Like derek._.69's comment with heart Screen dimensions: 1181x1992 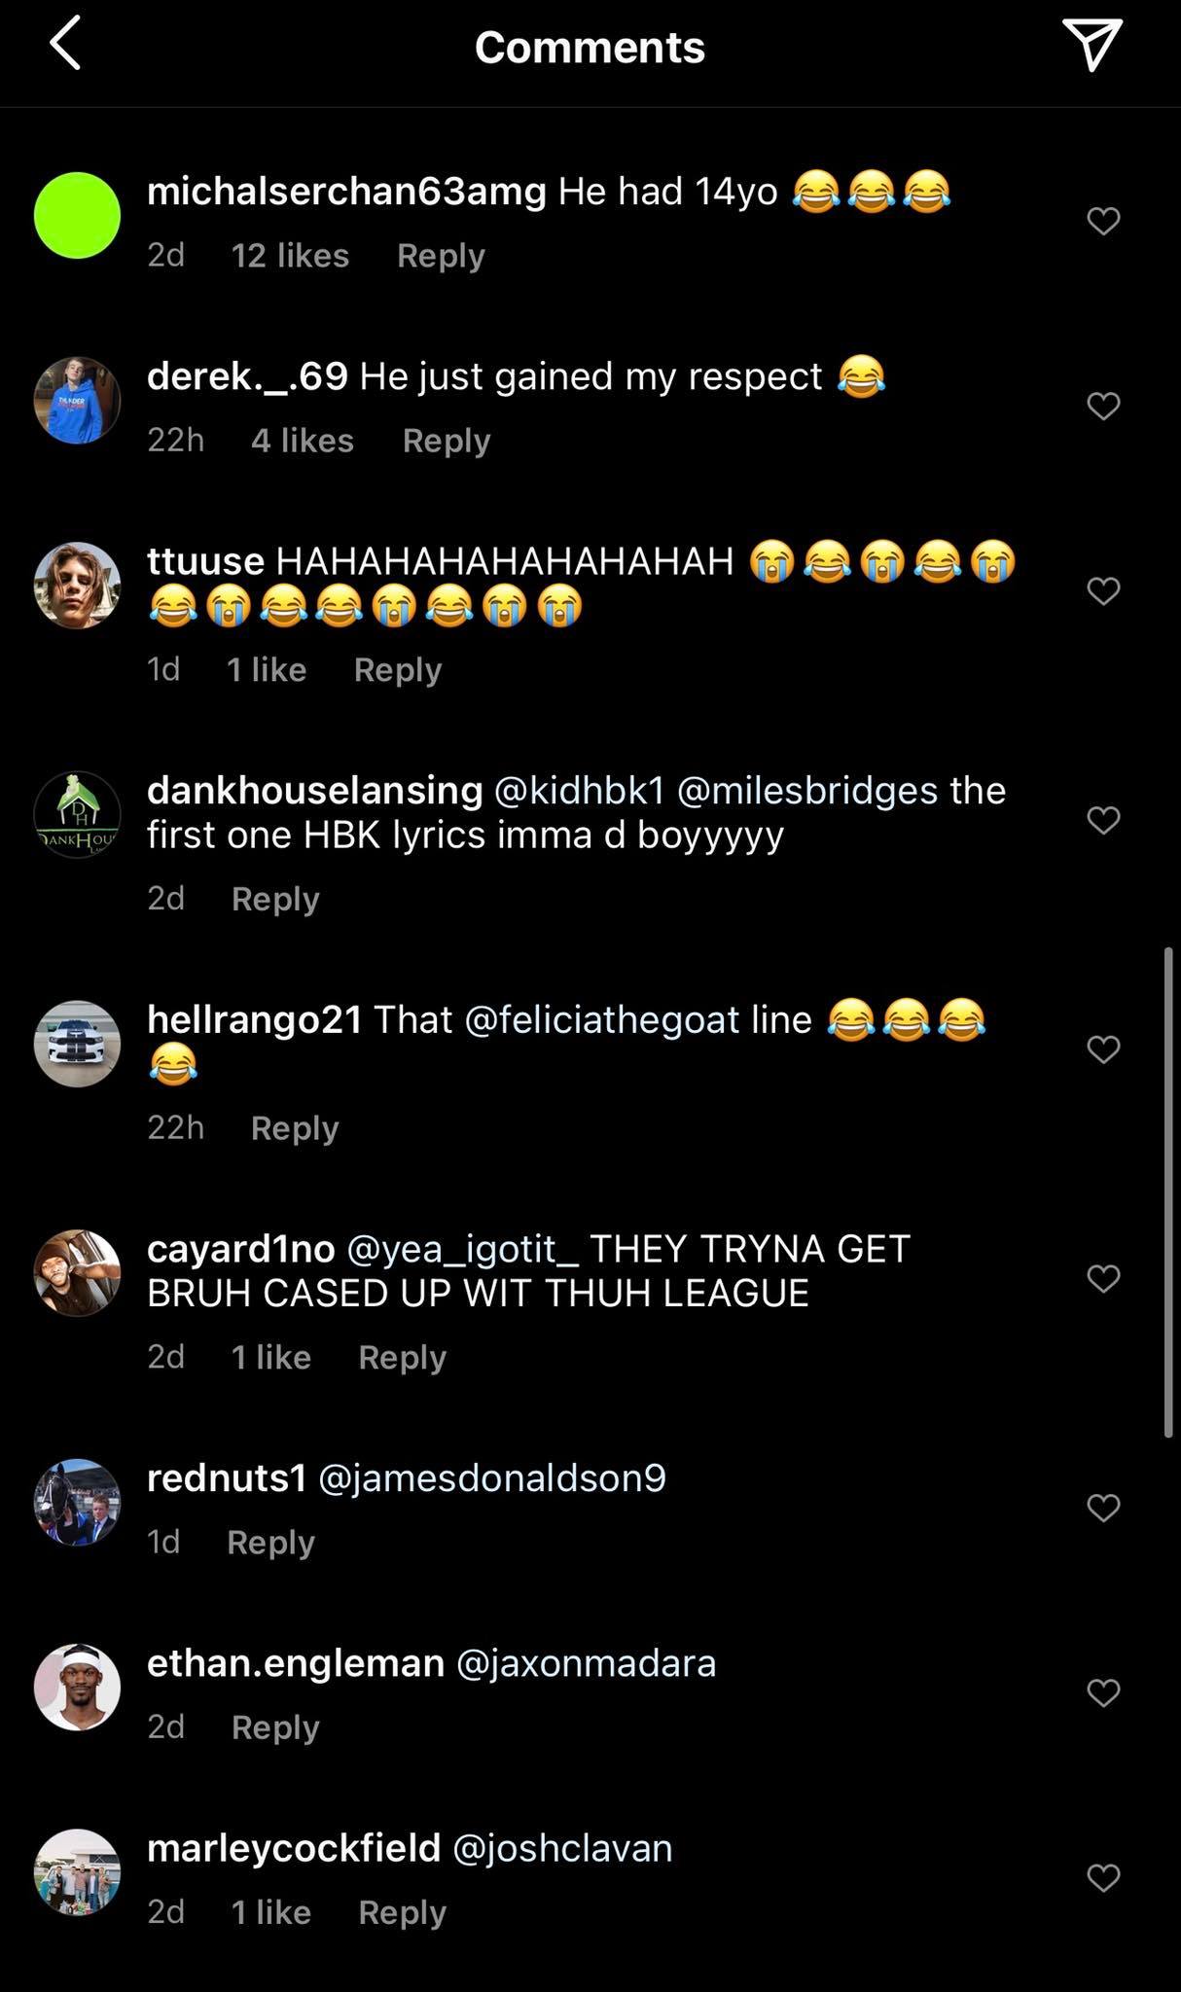(1103, 406)
